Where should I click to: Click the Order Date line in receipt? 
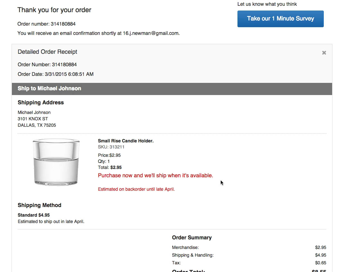tap(56, 74)
